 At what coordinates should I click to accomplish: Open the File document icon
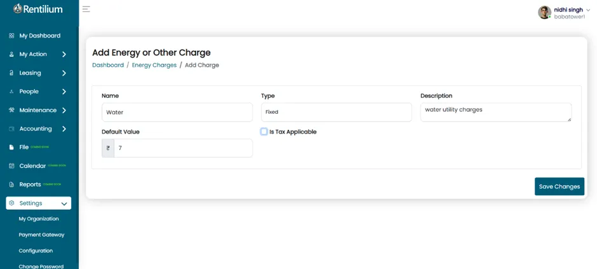(11, 147)
